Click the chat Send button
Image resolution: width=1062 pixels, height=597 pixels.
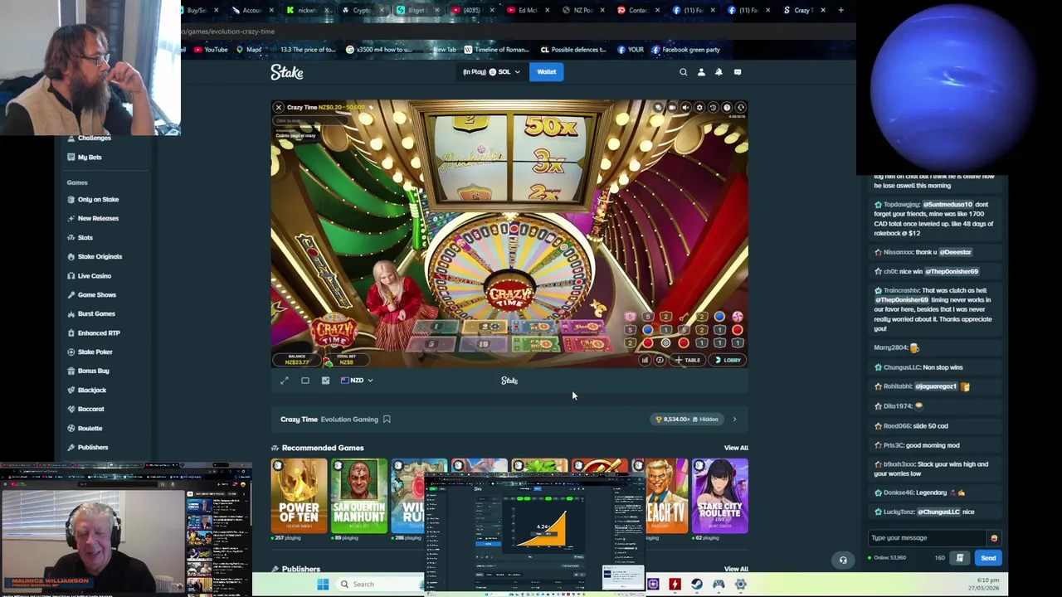click(x=988, y=558)
